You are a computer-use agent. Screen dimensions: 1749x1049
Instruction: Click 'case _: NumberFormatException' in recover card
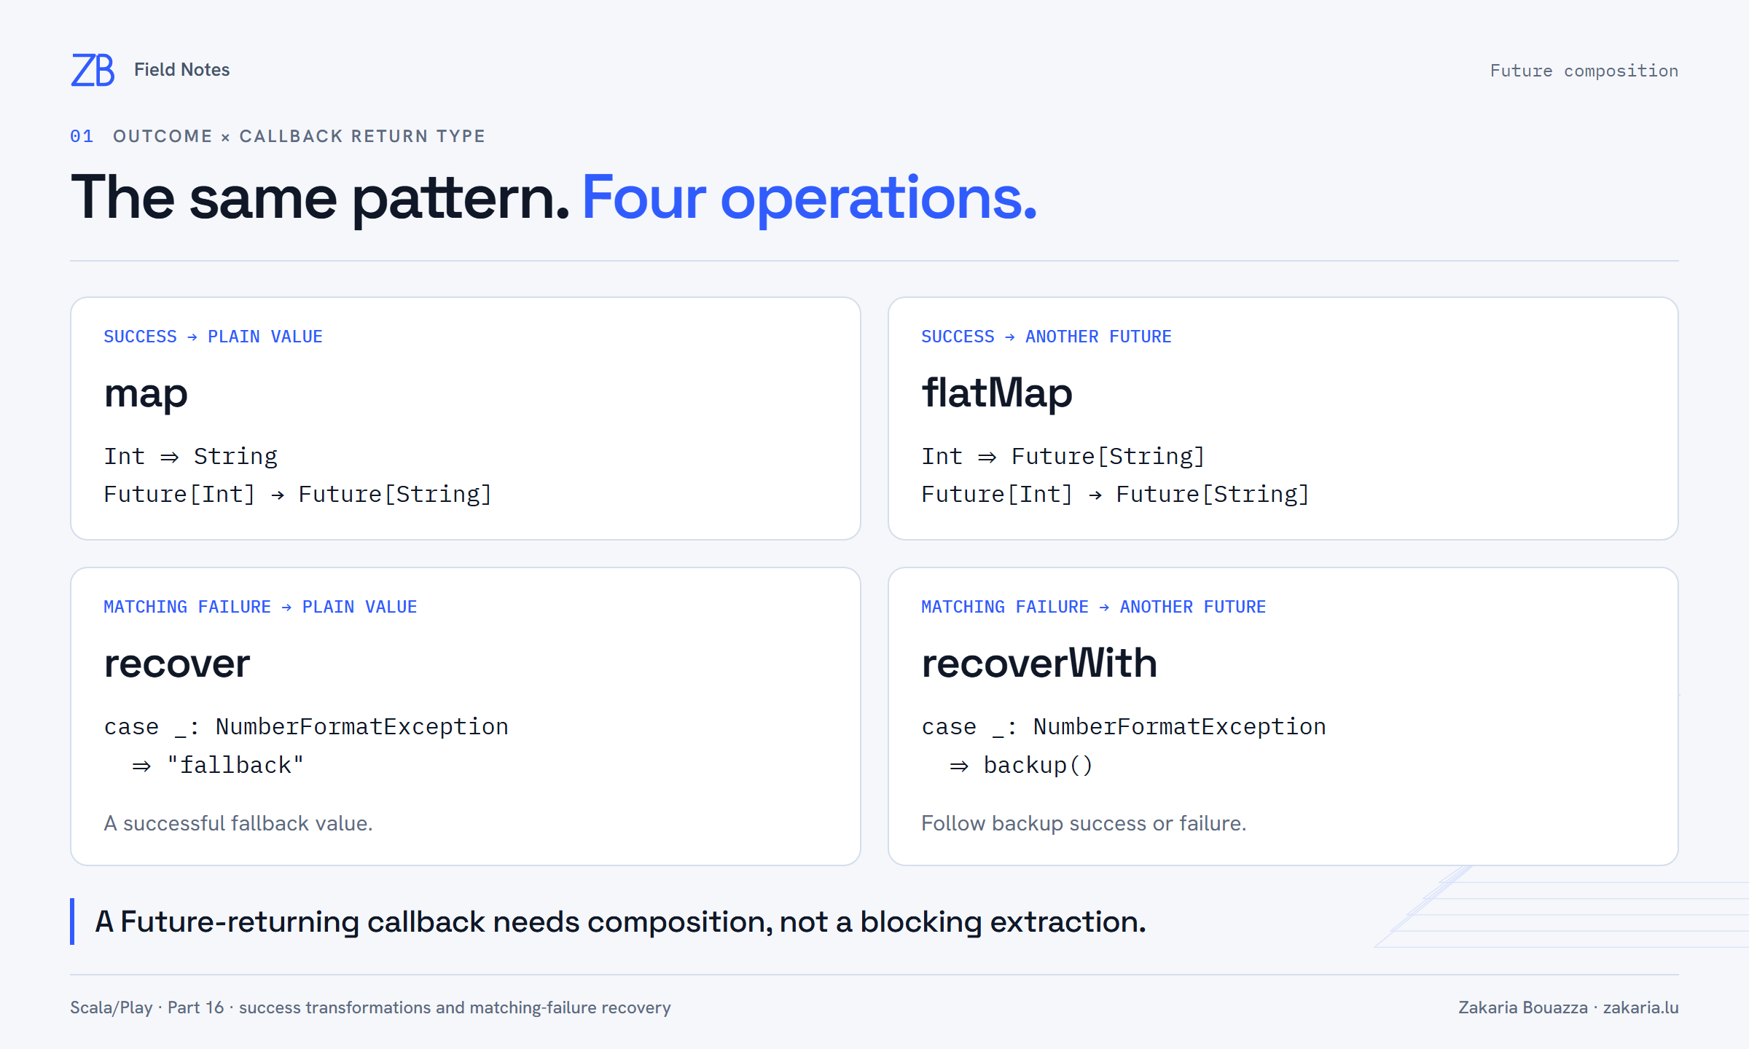point(306,727)
